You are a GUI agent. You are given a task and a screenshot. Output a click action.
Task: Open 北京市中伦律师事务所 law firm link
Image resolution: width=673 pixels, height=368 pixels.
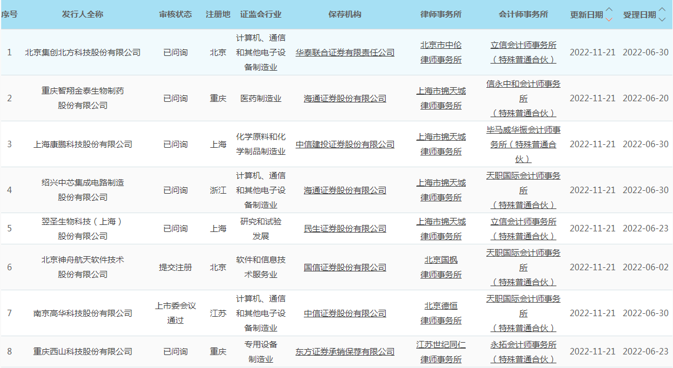pos(441,52)
